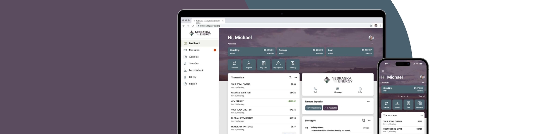This screenshot has width=537, height=134.
Task: Compose a new message with the Messages panel icon
Action: point(363,121)
